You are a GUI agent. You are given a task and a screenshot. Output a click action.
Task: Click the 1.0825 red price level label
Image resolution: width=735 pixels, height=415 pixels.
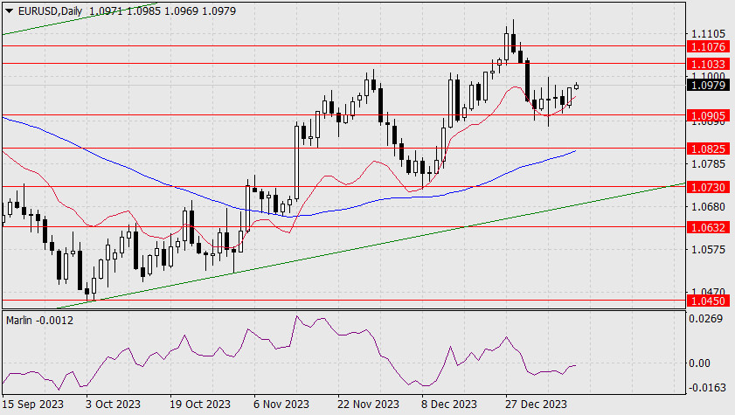click(x=708, y=149)
